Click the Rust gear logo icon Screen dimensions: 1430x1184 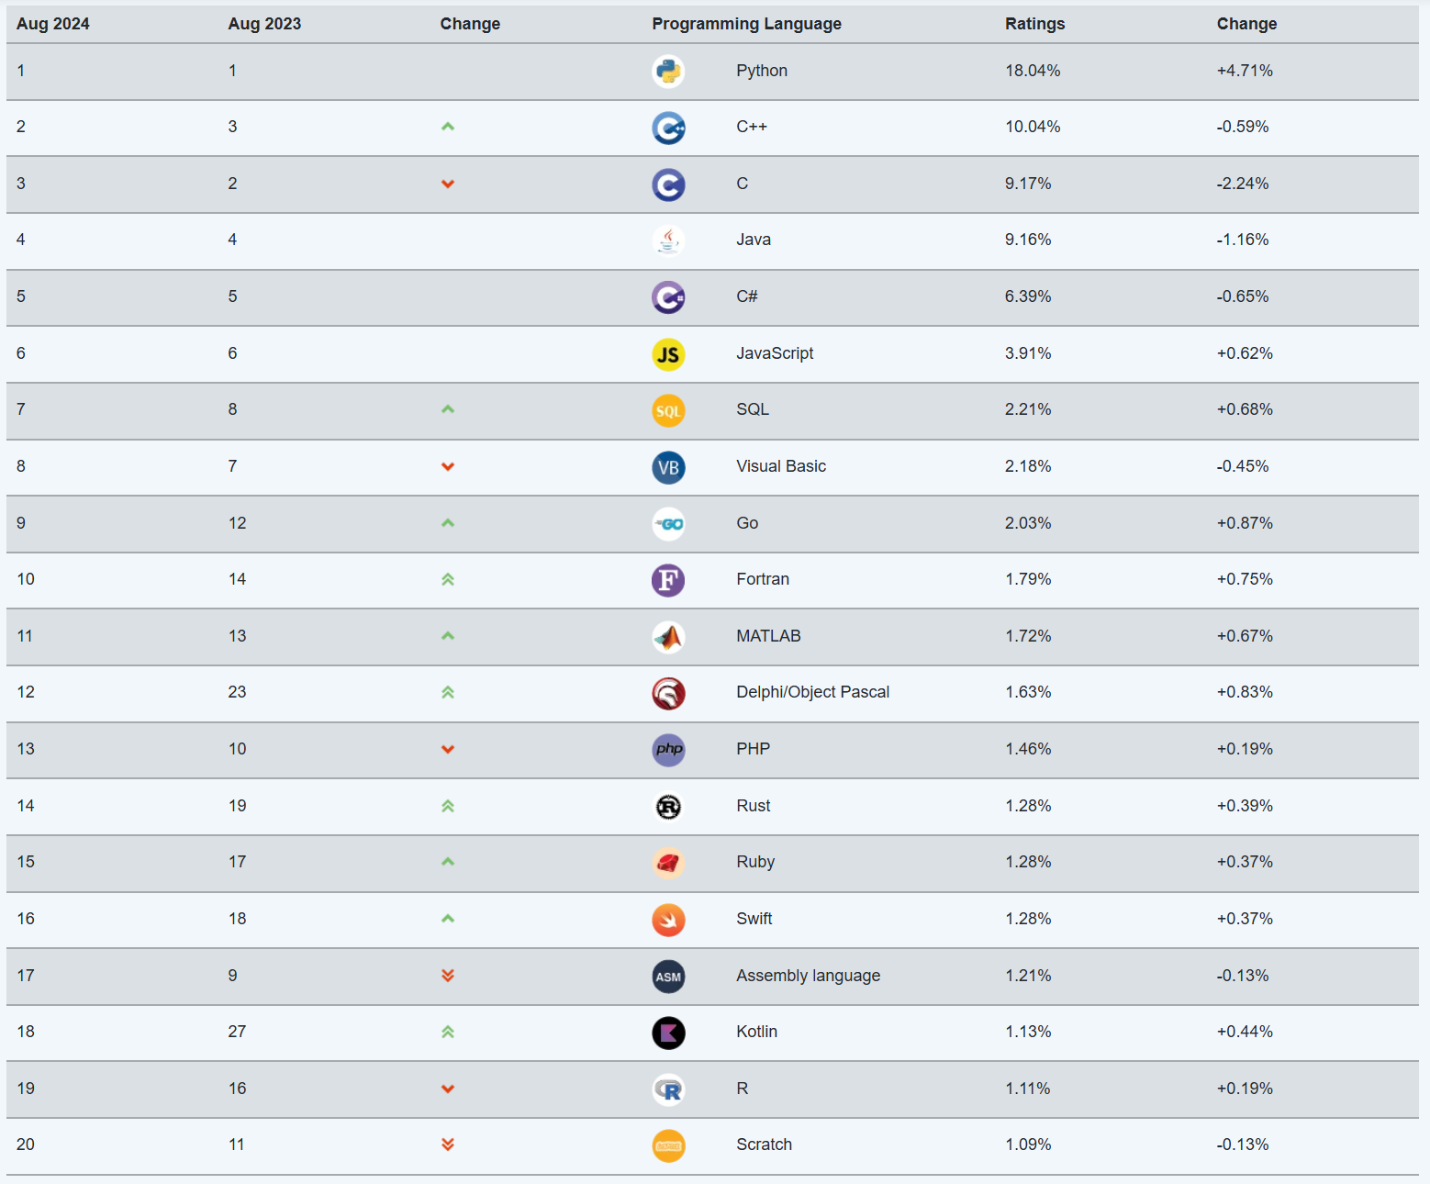[668, 807]
